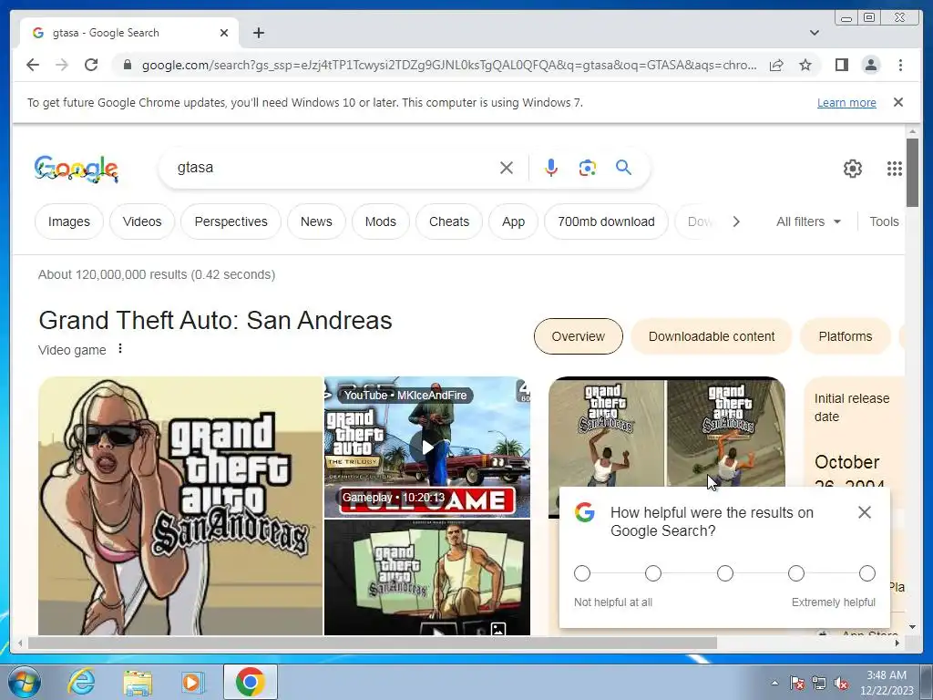
Task: Submit search with magnifier icon
Action: [623, 168]
